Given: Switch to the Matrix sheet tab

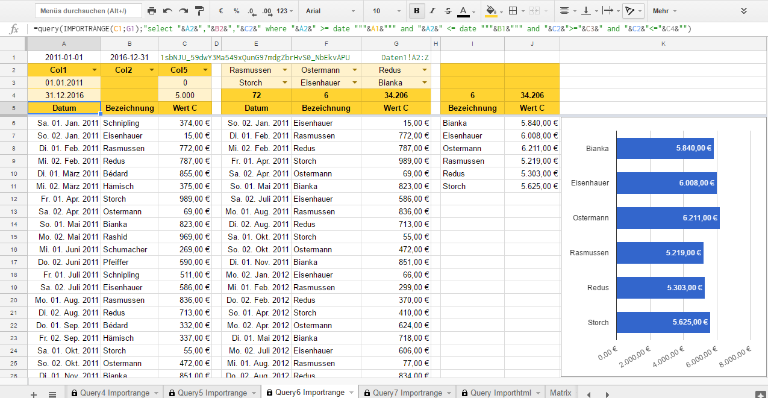Looking at the screenshot, I should click(560, 392).
